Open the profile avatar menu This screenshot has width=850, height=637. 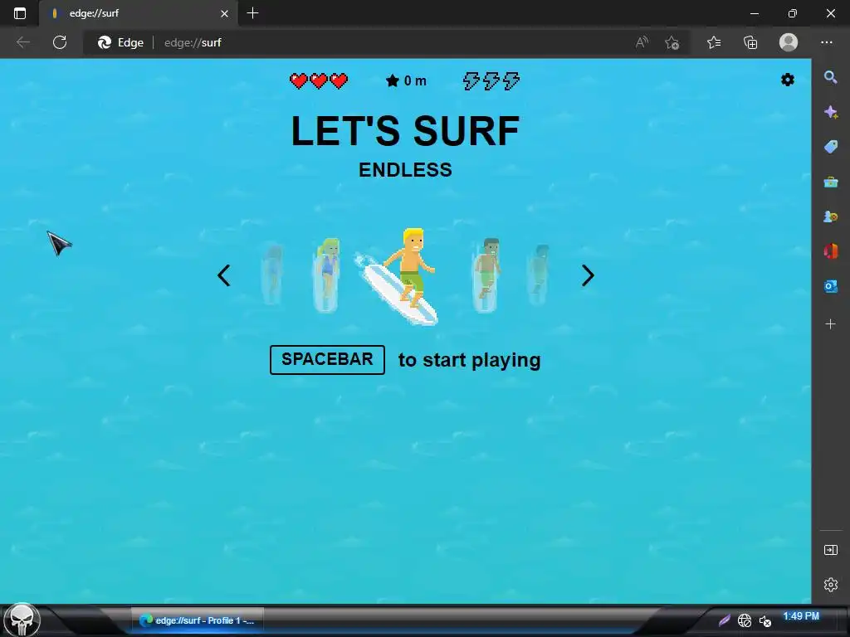coord(789,42)
